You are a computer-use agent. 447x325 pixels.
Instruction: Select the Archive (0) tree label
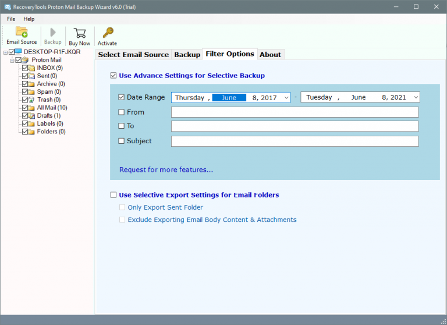click(51, 84)
